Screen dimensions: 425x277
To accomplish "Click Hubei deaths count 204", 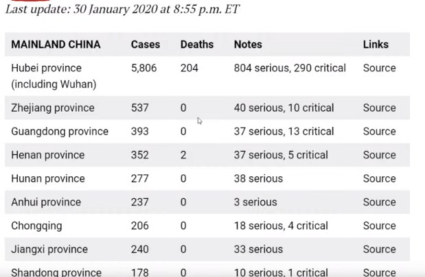I will click(189, 68).
